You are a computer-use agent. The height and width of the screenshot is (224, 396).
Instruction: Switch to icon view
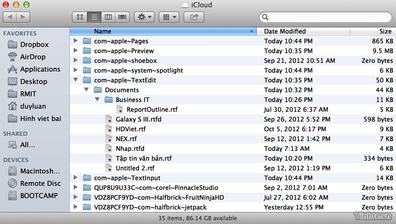[x=80, y=17]
